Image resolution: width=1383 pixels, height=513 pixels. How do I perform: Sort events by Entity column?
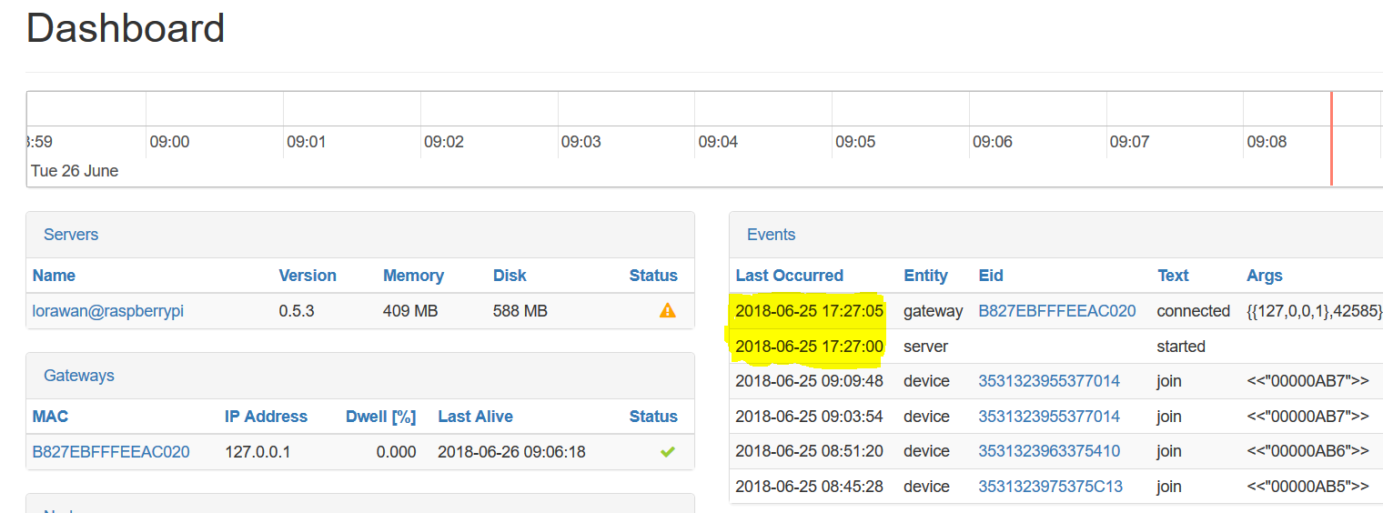point(925,276)
